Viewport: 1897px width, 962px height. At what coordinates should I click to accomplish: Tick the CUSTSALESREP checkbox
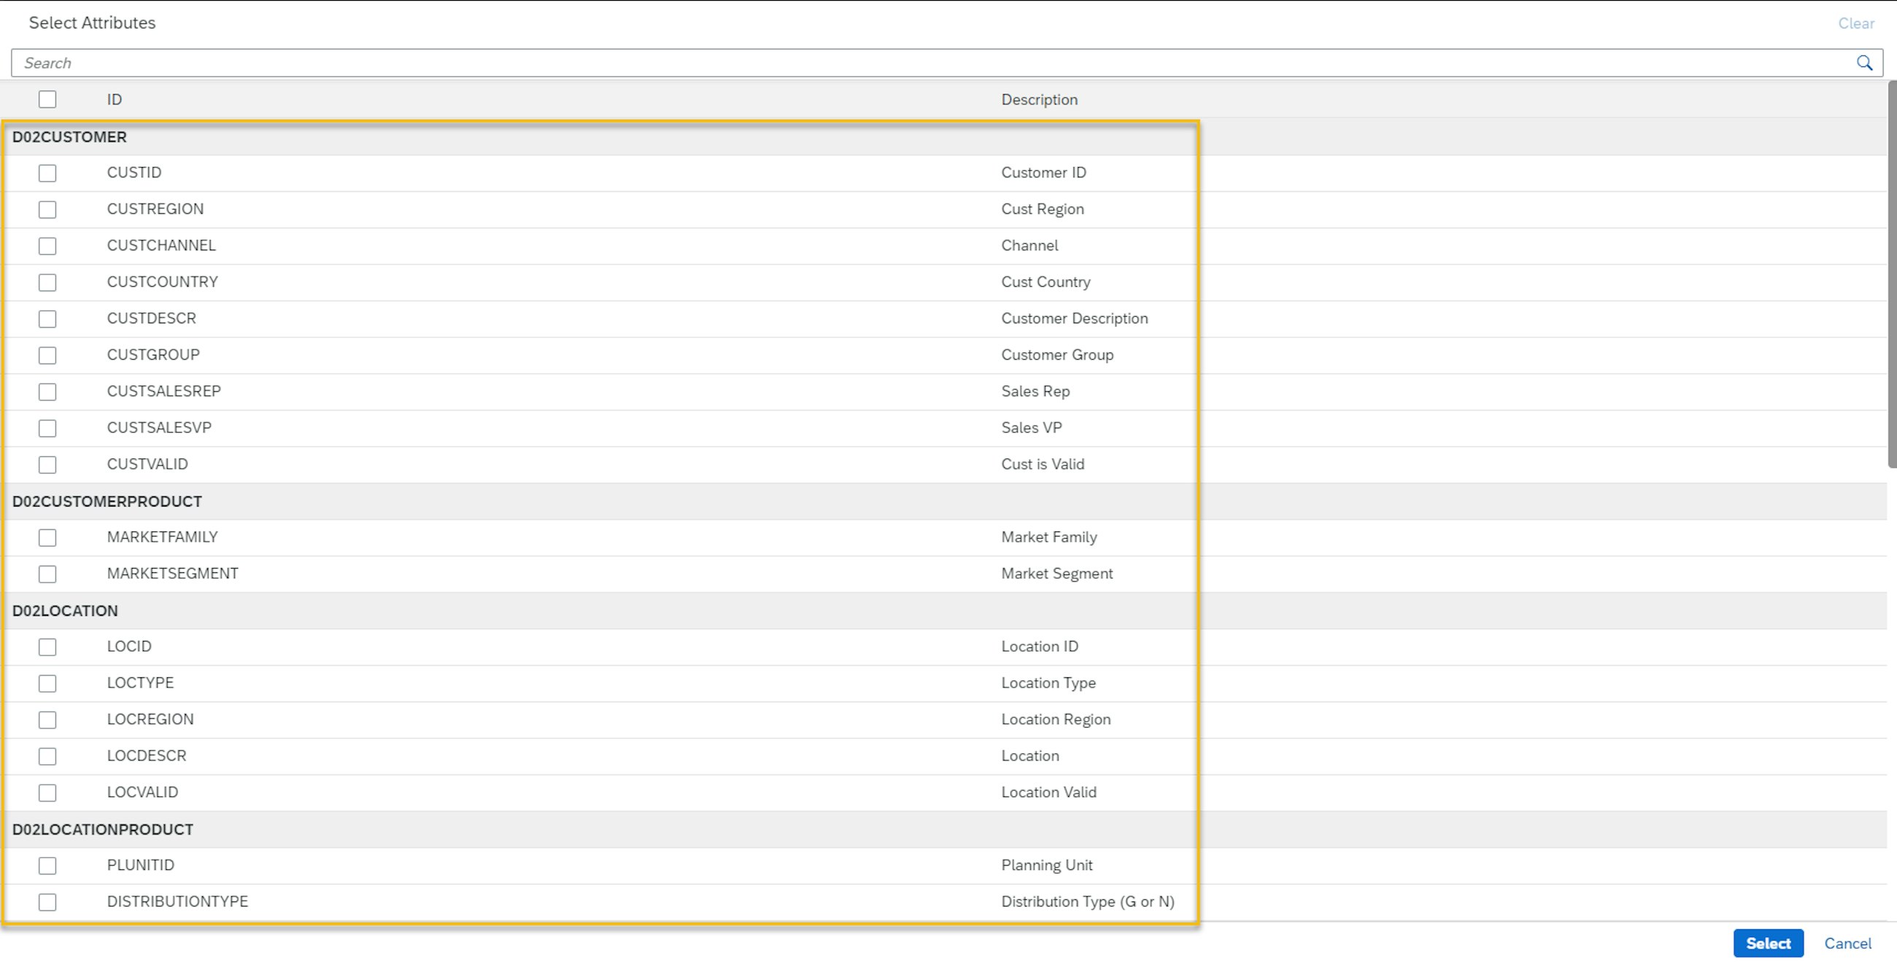click(x=47, y=392)
